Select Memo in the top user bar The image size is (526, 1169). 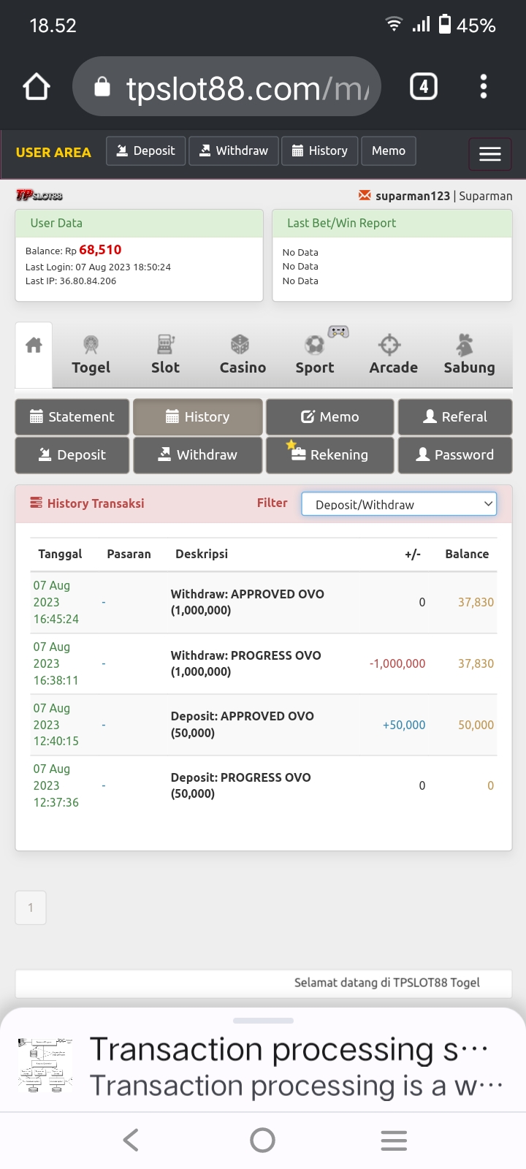tap(388, 151)
